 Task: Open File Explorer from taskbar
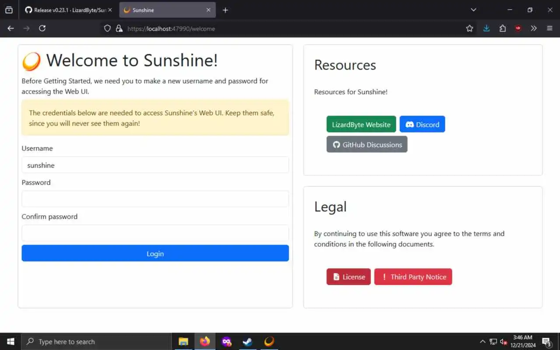[183, 342]
